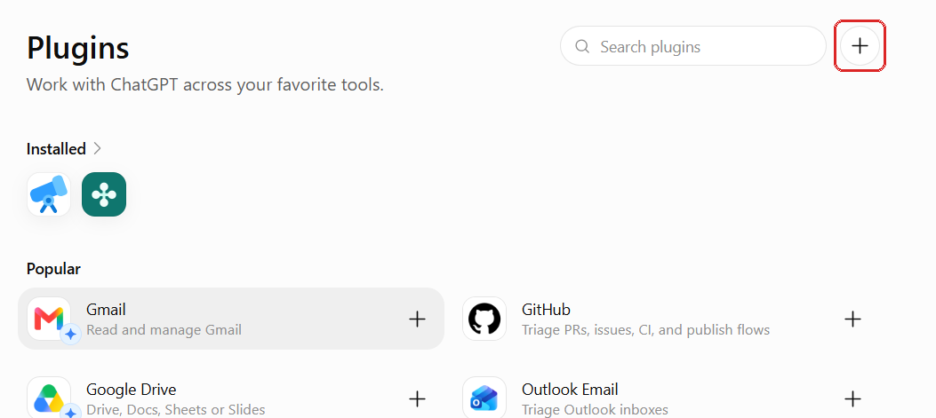Expand the Installed section chevron
This screenshot has height=418, width=936.
pos(97,148)
